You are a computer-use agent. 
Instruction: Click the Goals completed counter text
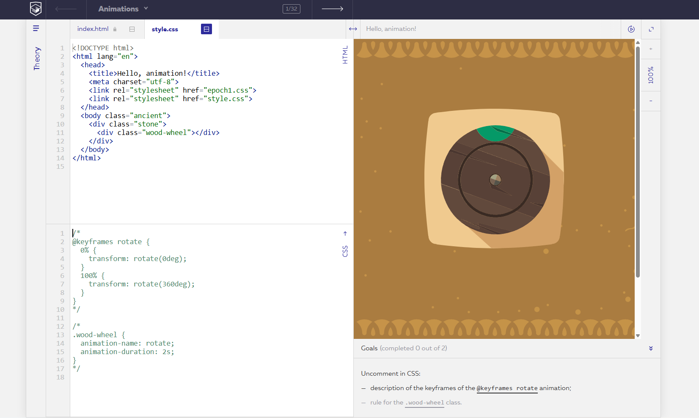click(x=413, y=348)
